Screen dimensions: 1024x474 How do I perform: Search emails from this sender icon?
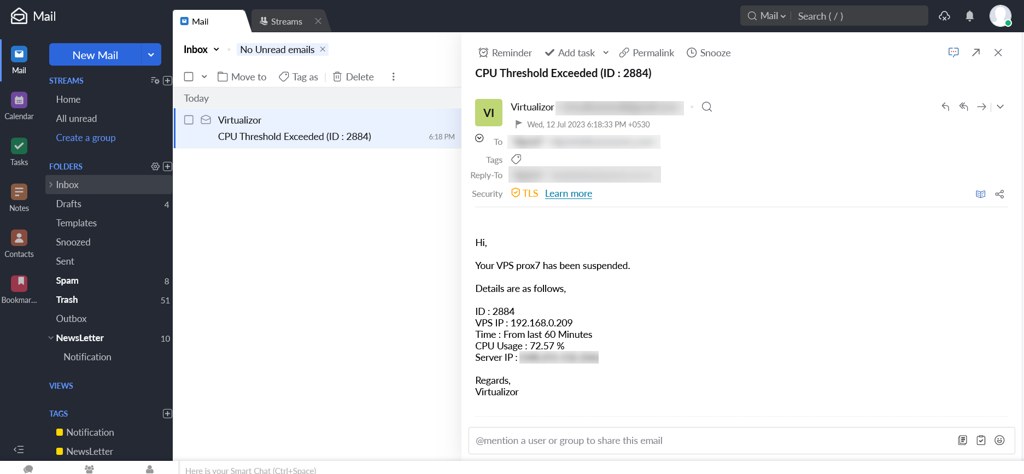click(x=707, y=107)
